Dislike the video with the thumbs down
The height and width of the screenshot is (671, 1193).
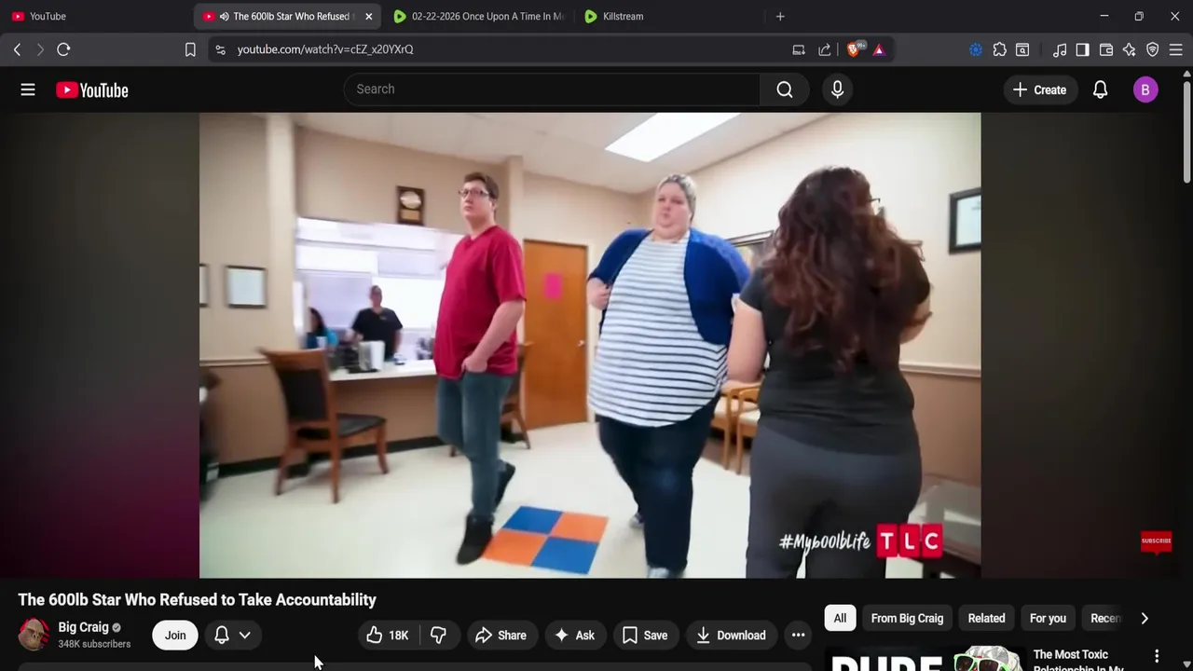[x=438, y=636]
